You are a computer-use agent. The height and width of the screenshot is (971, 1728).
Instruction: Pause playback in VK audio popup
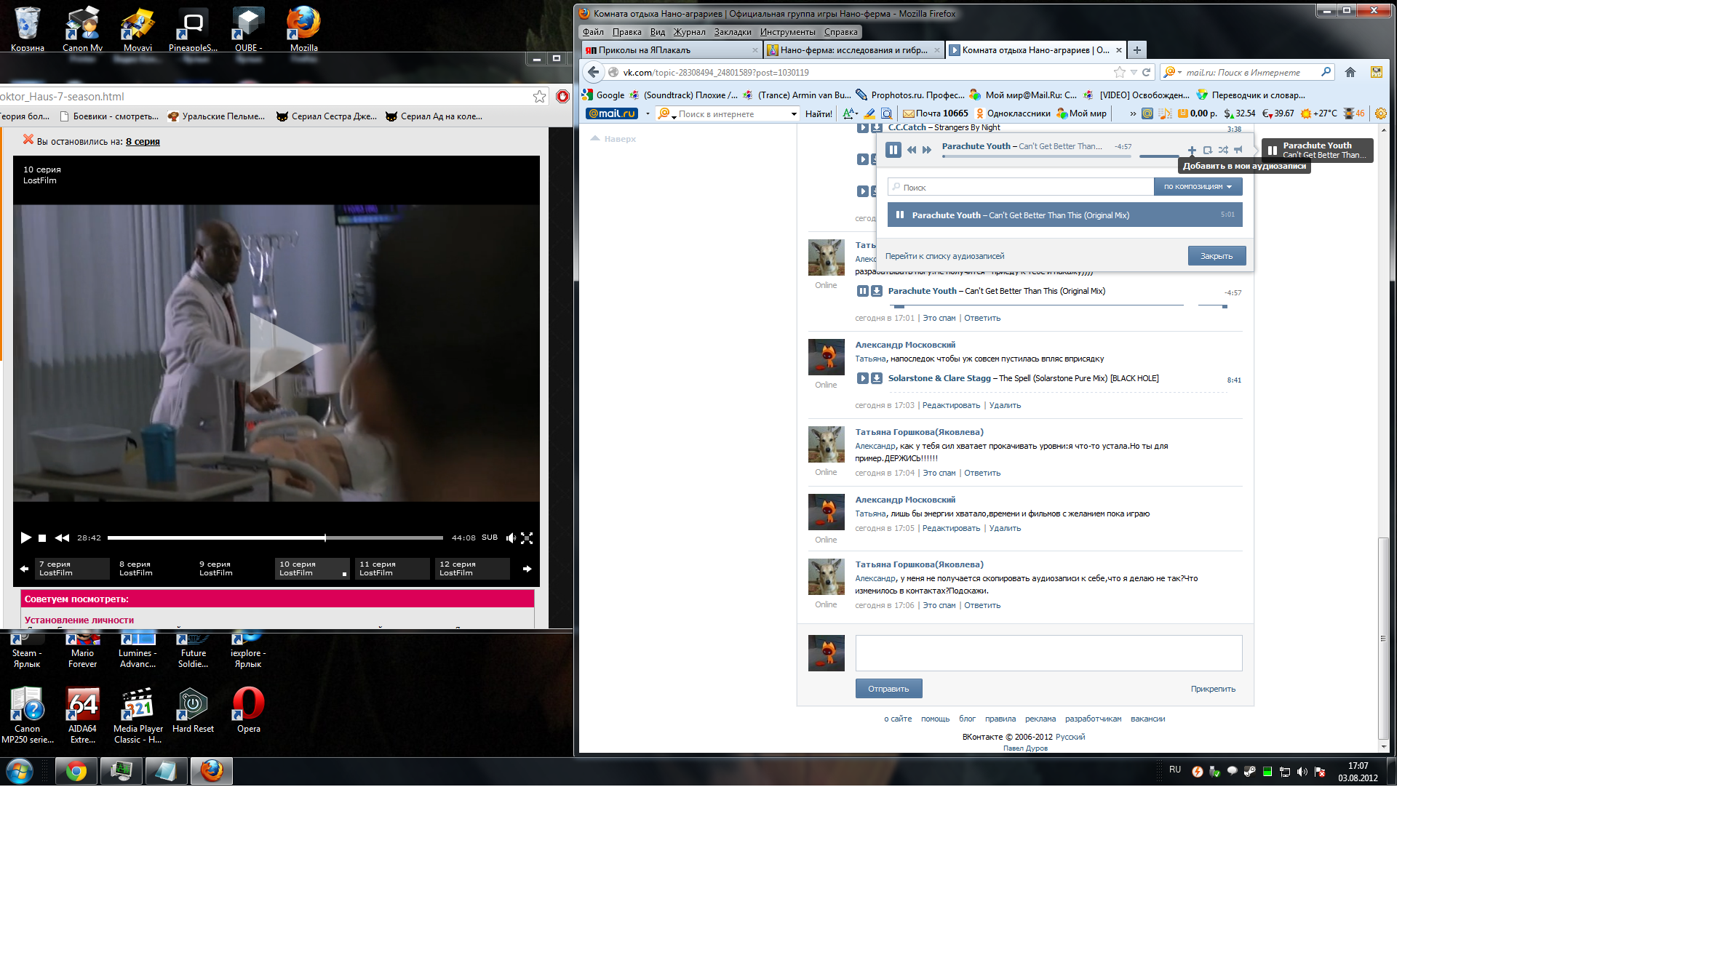pyautogui.click(x=893, y=150)
